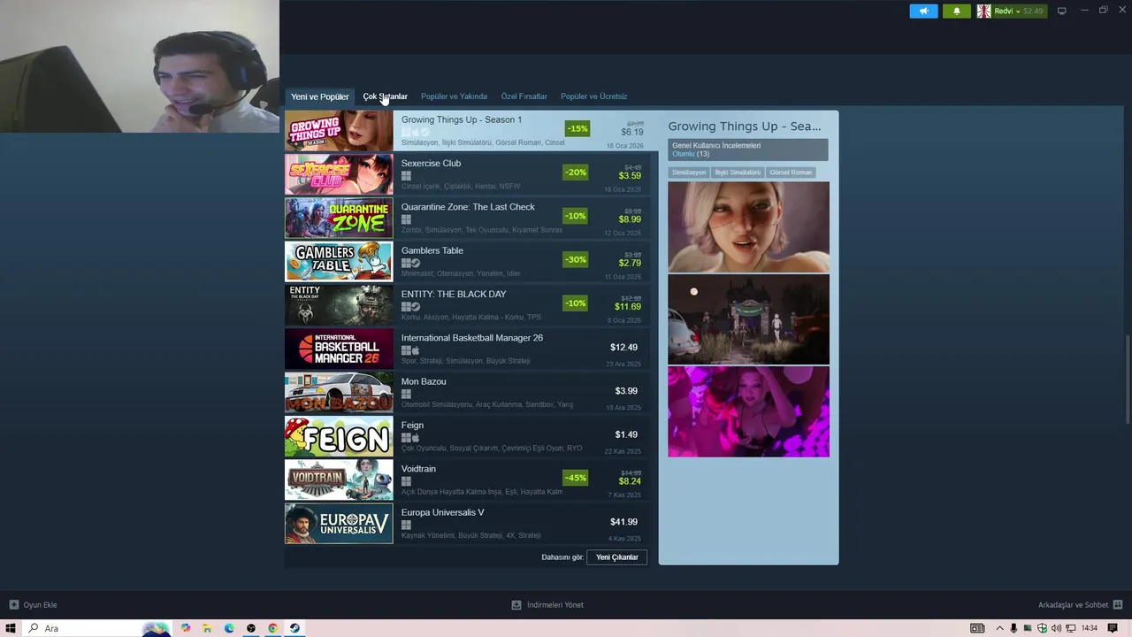The height and width of the screenshot is (637, 1132).
Task: Open Google Chrome in the taskbar
Action: tap(272, 628)
